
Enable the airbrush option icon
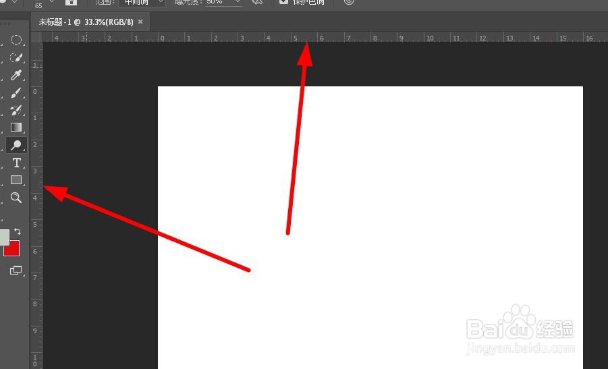click(x=256, y=2)
